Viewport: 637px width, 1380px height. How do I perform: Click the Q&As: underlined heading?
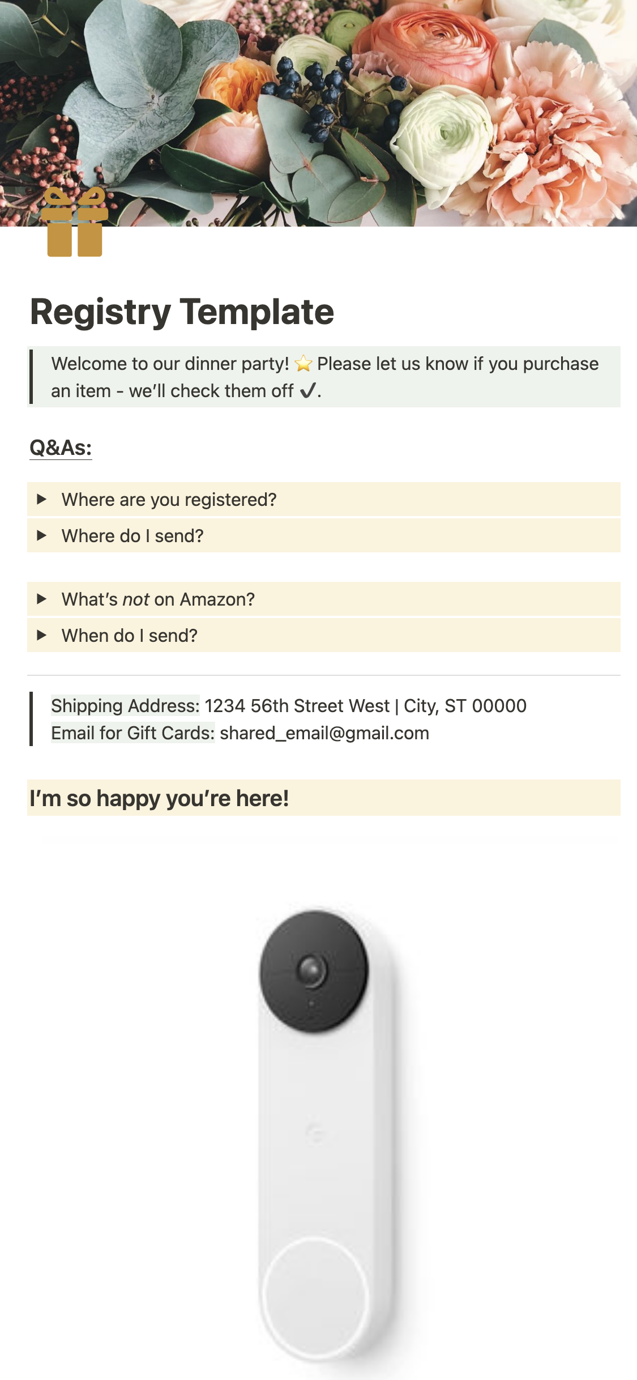61,448
